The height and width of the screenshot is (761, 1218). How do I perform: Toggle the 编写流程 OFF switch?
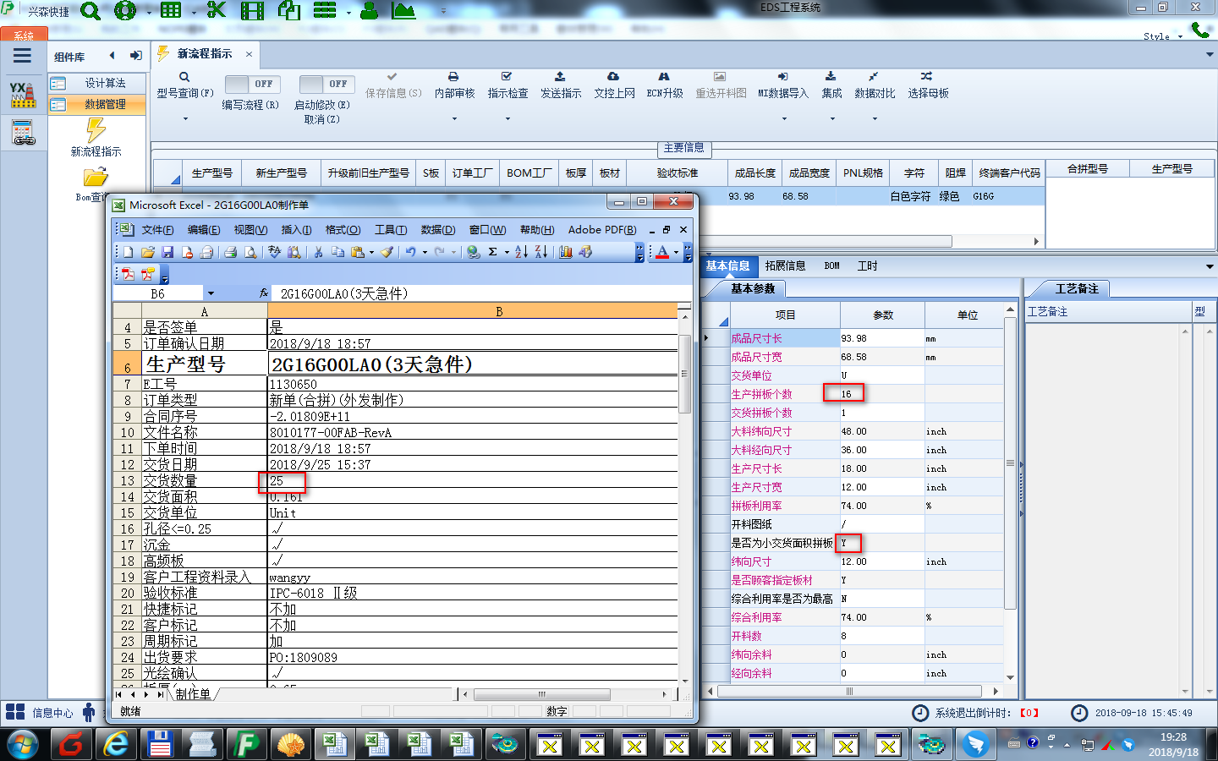click(254, 84)
